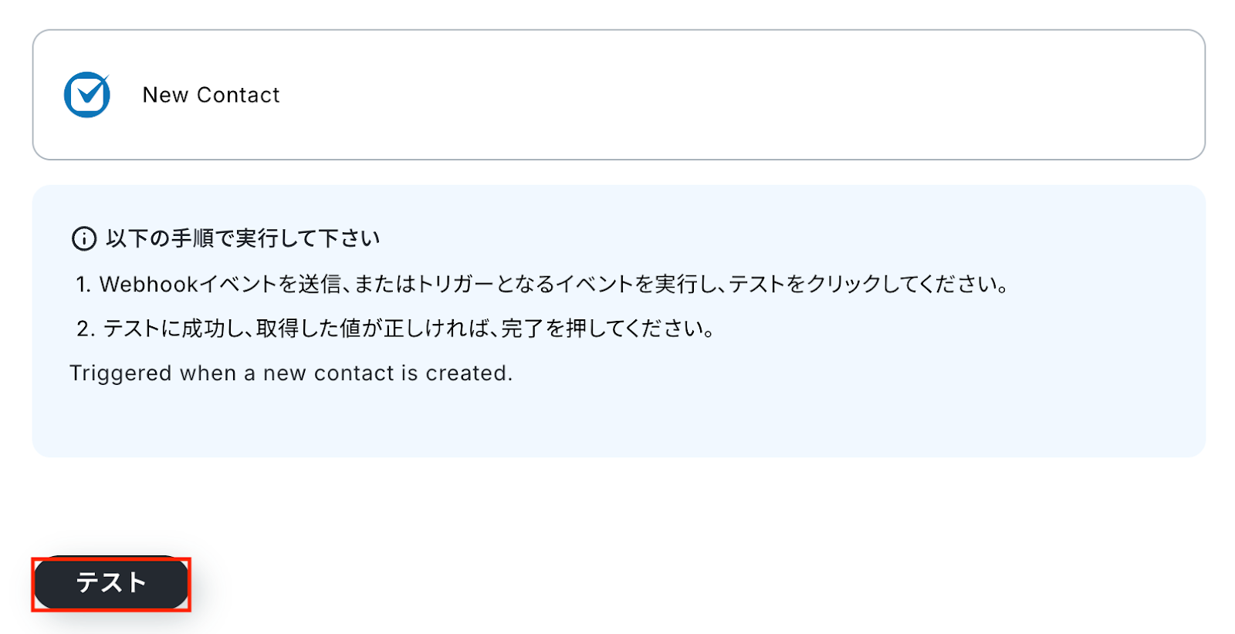Image resolution: width=1235 pixels, height=634 pixels.
Task: Click the word "Triggered" in the description
Action: (120, 373)
